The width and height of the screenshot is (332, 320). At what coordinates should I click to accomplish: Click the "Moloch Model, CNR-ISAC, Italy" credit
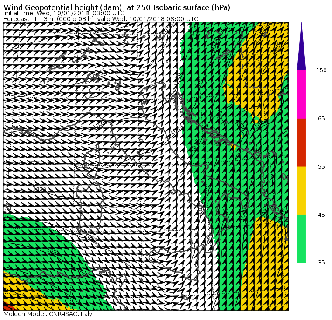(48, 314)
